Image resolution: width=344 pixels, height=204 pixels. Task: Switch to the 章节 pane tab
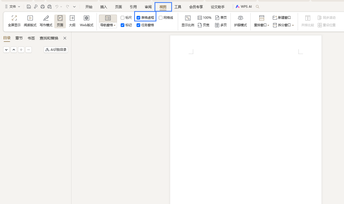[x=19, y=38]
